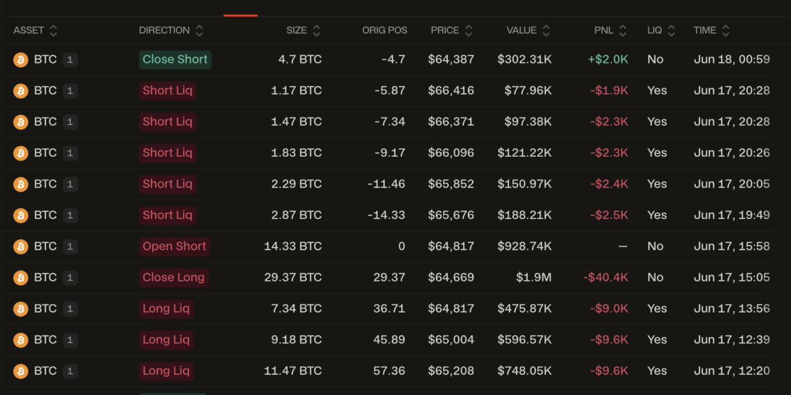Click the Jun 18, 00:59 timestamp
The height and width of the screenshot is (395, 791).
click(x=732, y=60)
